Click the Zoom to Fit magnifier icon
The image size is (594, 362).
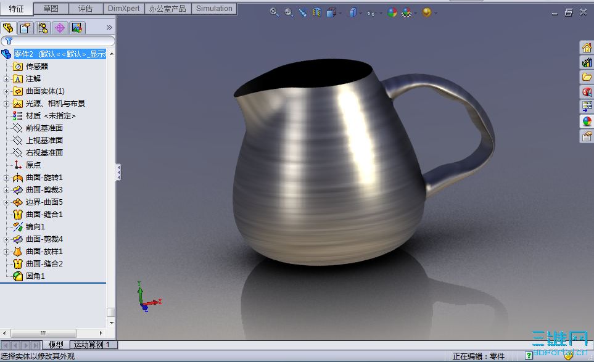[274, 12]
